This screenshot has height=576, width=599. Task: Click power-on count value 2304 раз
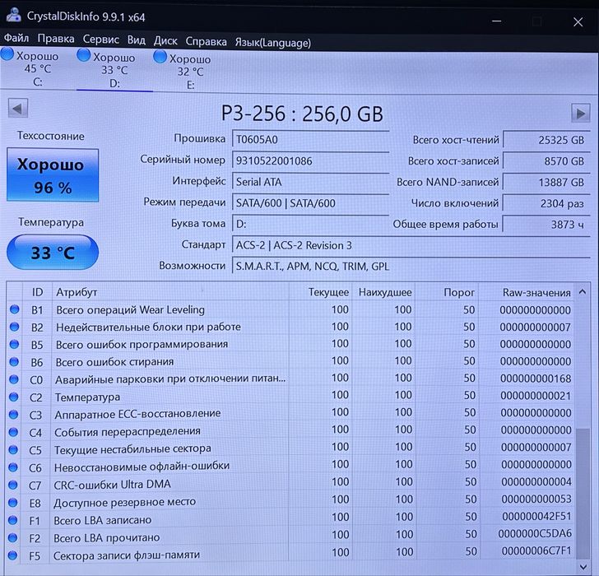click(x=546, y=202)
